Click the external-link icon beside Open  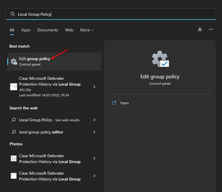[x=114, y=103]
